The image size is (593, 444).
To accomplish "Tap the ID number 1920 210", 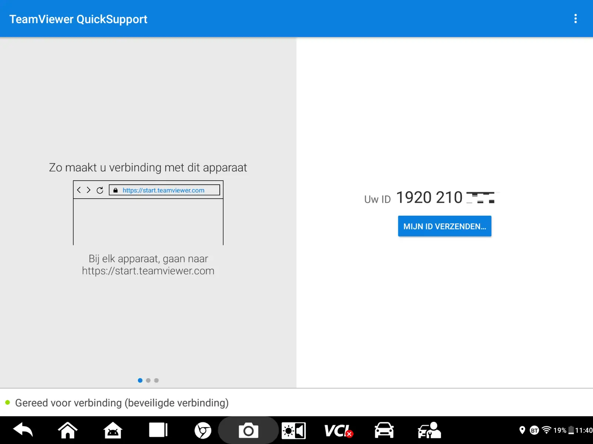I will (429, 197).
